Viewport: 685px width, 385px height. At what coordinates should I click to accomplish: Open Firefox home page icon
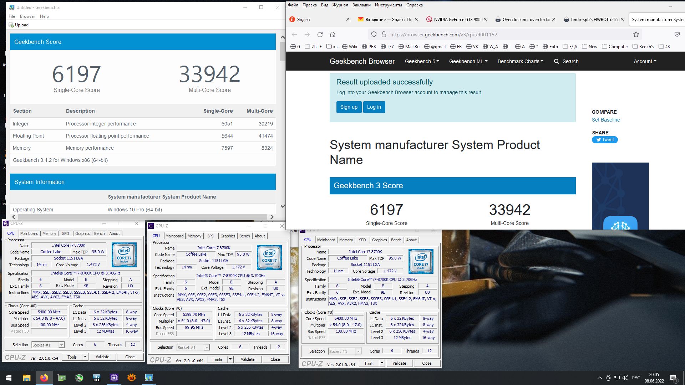[x=333, y=35]
